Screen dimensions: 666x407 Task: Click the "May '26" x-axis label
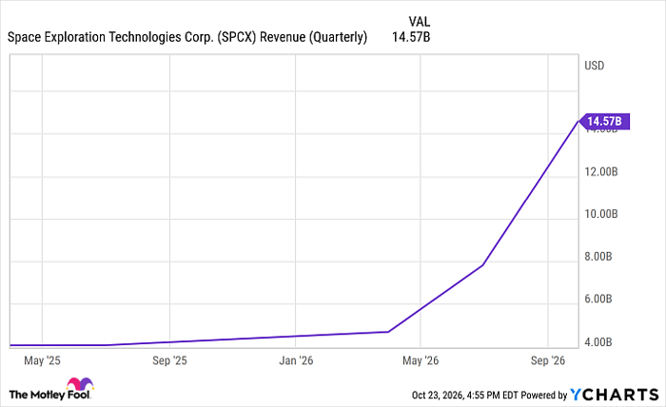pyautogui.click(x=421, y=360)
